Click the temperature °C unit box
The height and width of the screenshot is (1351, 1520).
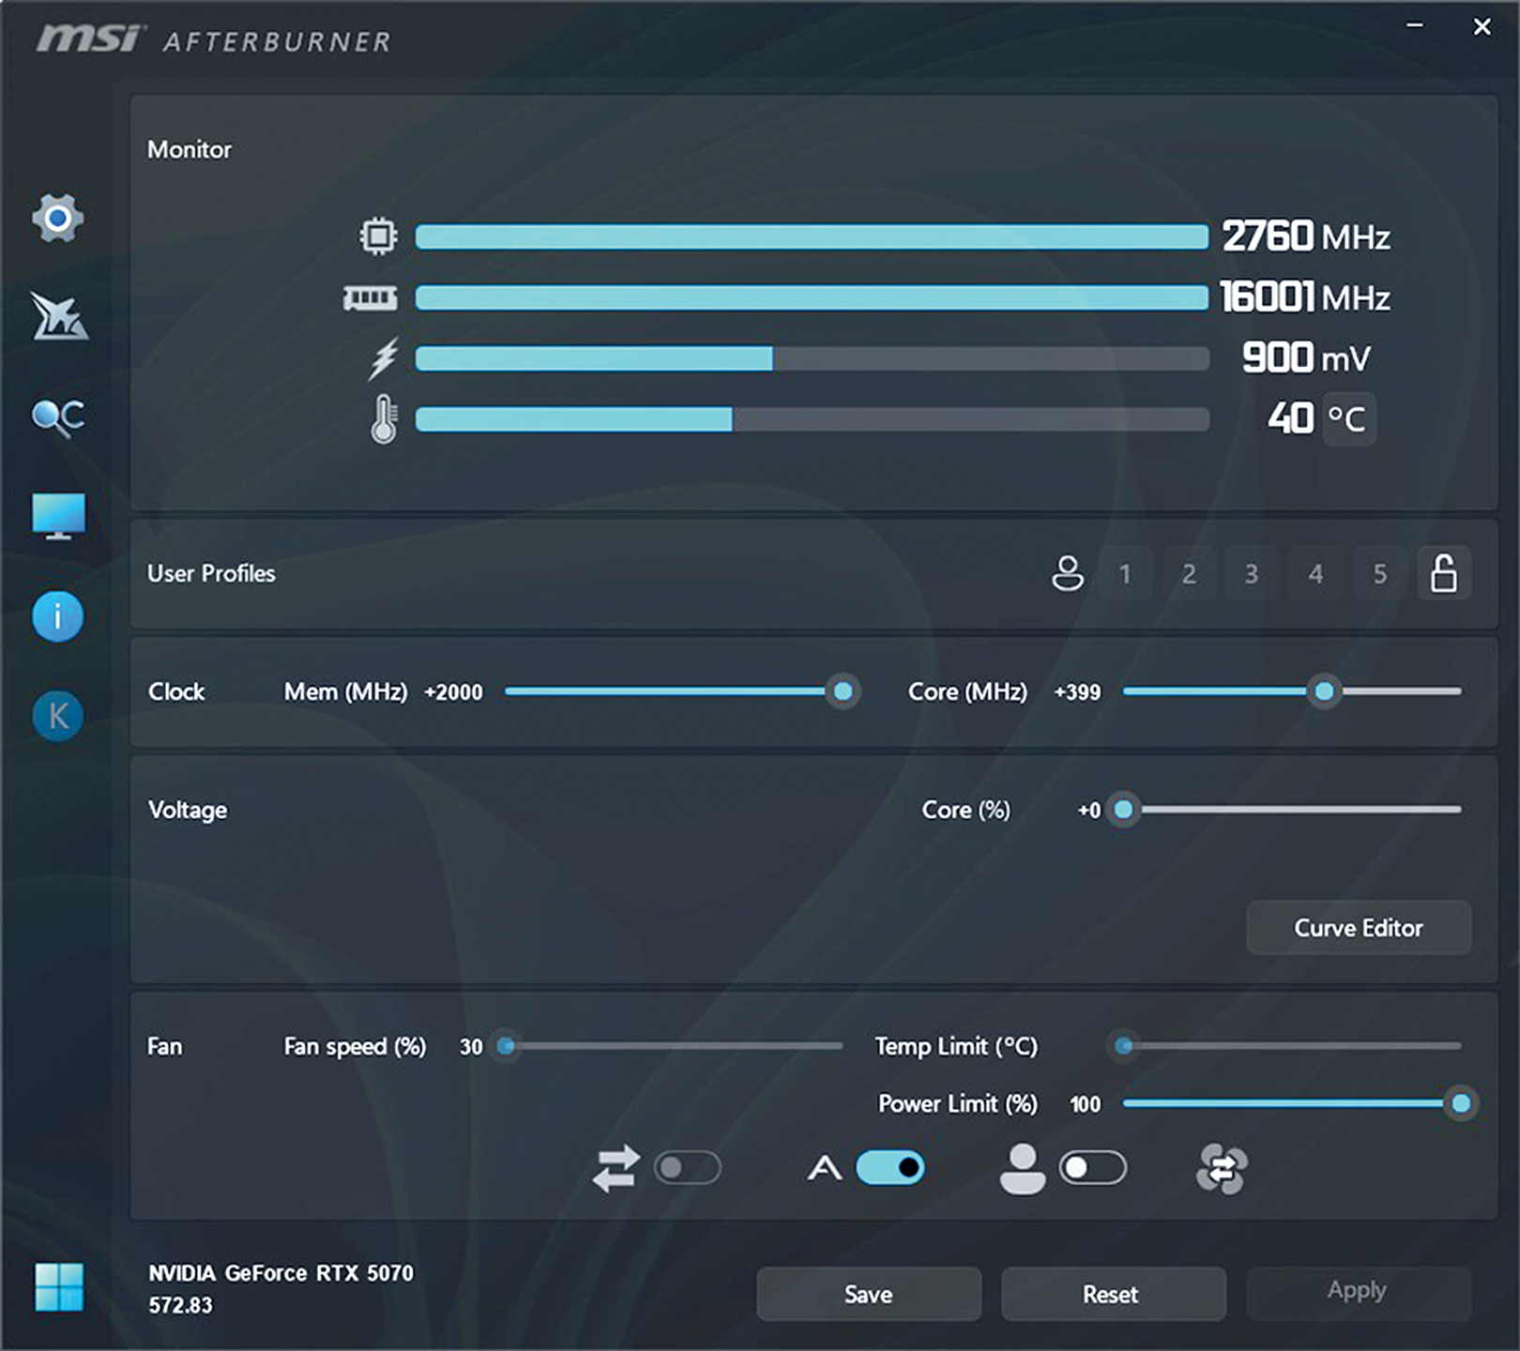click(1347, 418)
